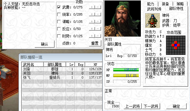Select the 张飞 row in troop list
The height and width of the screenshot is (111, 190).
pos(62,77)
